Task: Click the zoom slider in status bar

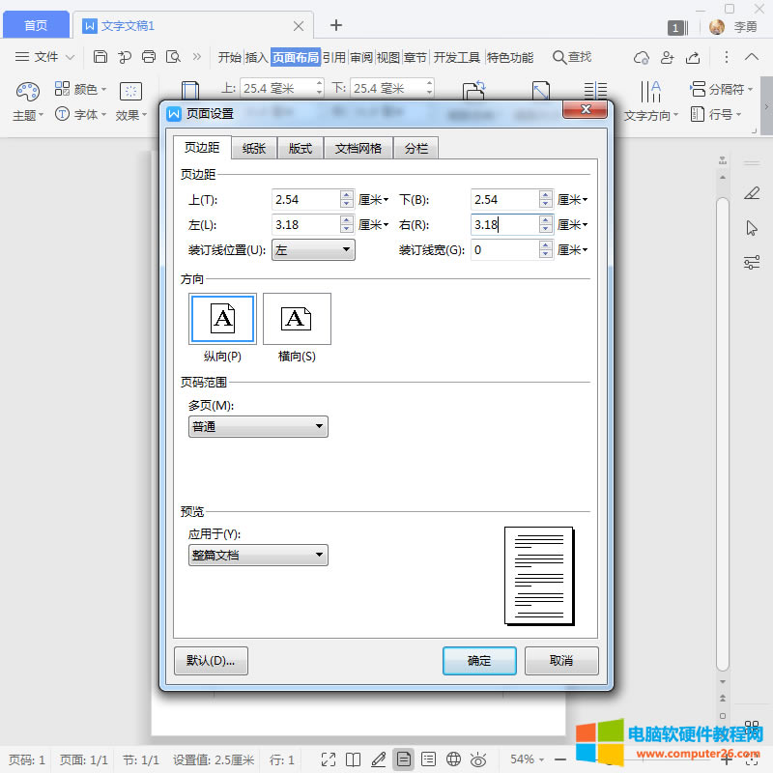Action: [638, 759]
